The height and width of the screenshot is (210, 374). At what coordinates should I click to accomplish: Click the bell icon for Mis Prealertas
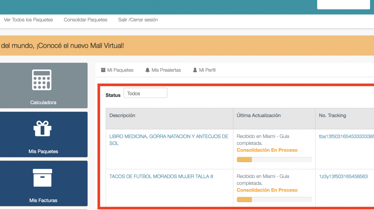pyautogui.click(x=147, y=70)
